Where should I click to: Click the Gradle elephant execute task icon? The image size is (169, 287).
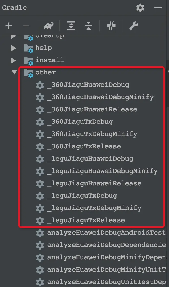coord(49,26)
